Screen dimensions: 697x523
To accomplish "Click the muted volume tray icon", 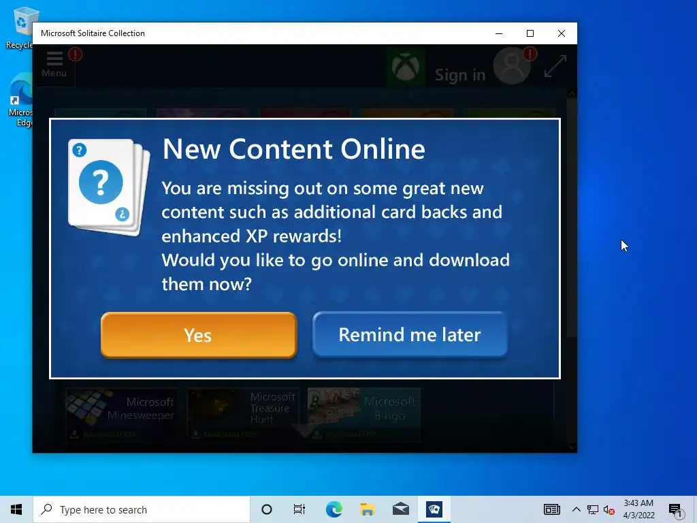I will [609, 510].
